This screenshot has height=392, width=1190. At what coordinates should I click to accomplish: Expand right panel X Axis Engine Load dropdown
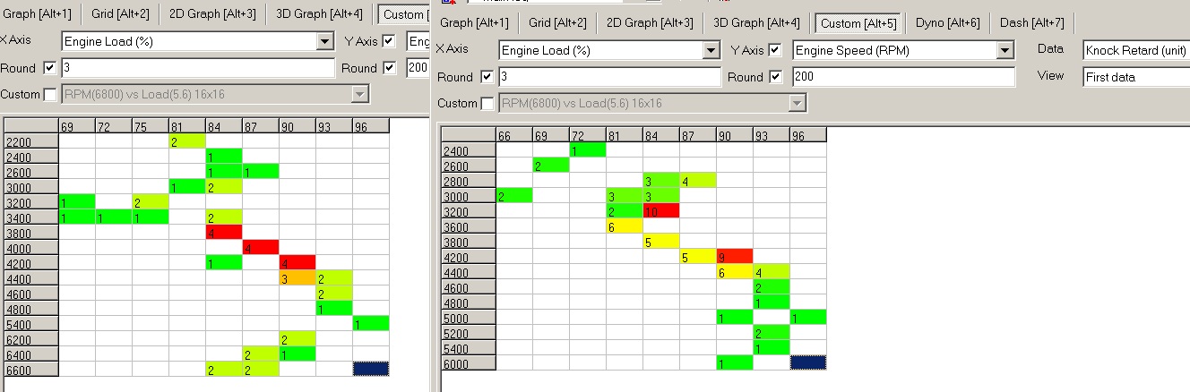click(x=711, y=51)
